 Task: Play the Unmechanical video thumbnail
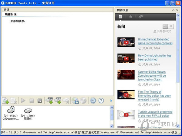point(126,42)
